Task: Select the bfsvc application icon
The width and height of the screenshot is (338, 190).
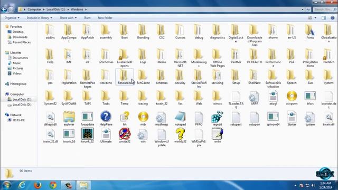Action: 310,96
